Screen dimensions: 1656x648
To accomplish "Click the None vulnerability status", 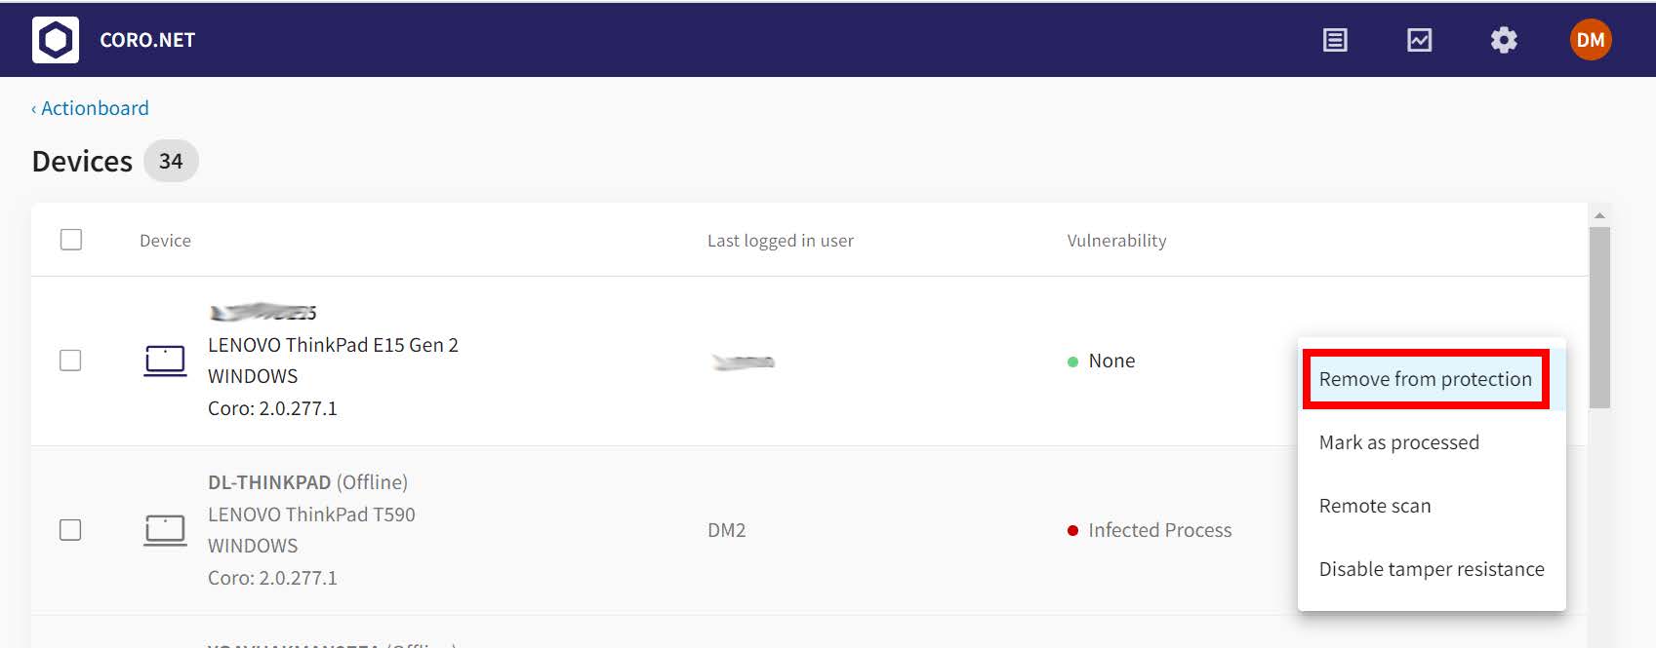I will point(1102,361).
